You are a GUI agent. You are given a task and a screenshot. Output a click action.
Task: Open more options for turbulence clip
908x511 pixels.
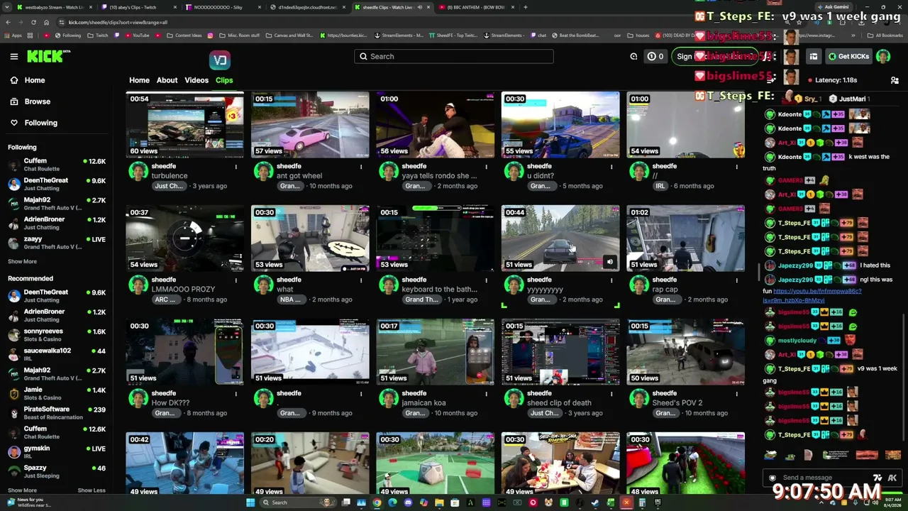click(236, 167)
